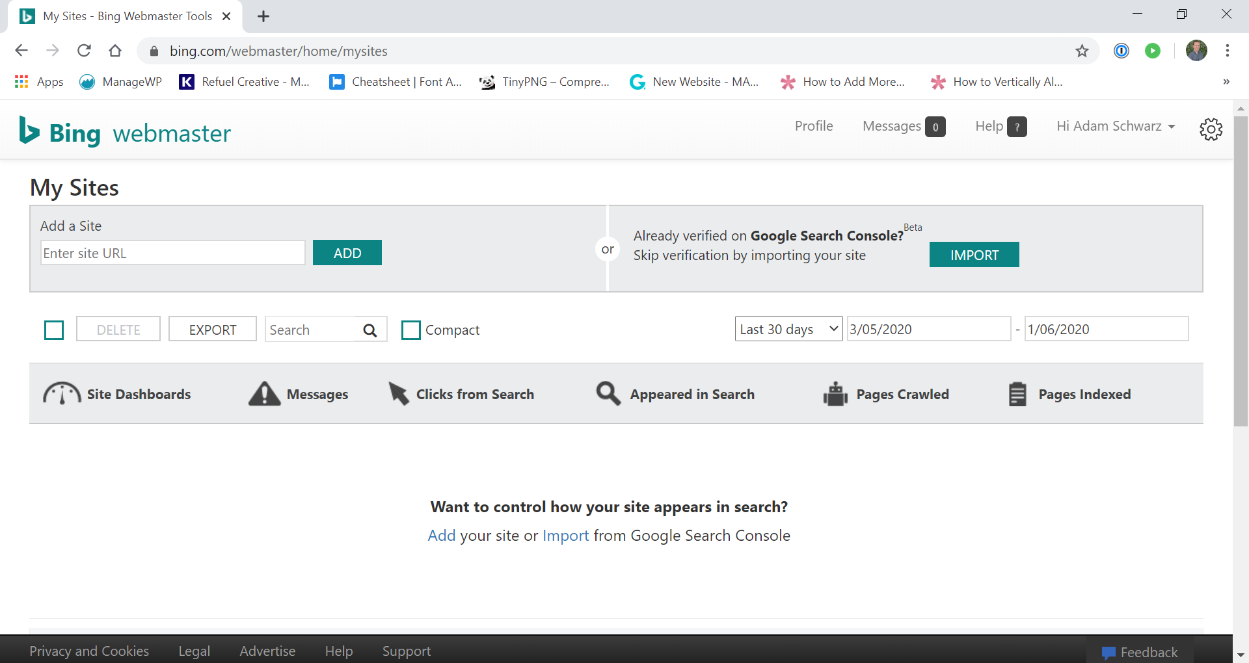The height and width of the screenshot is (663, 1249).
Task: Bookmark this page with the star
Action: coord(1082,51)
